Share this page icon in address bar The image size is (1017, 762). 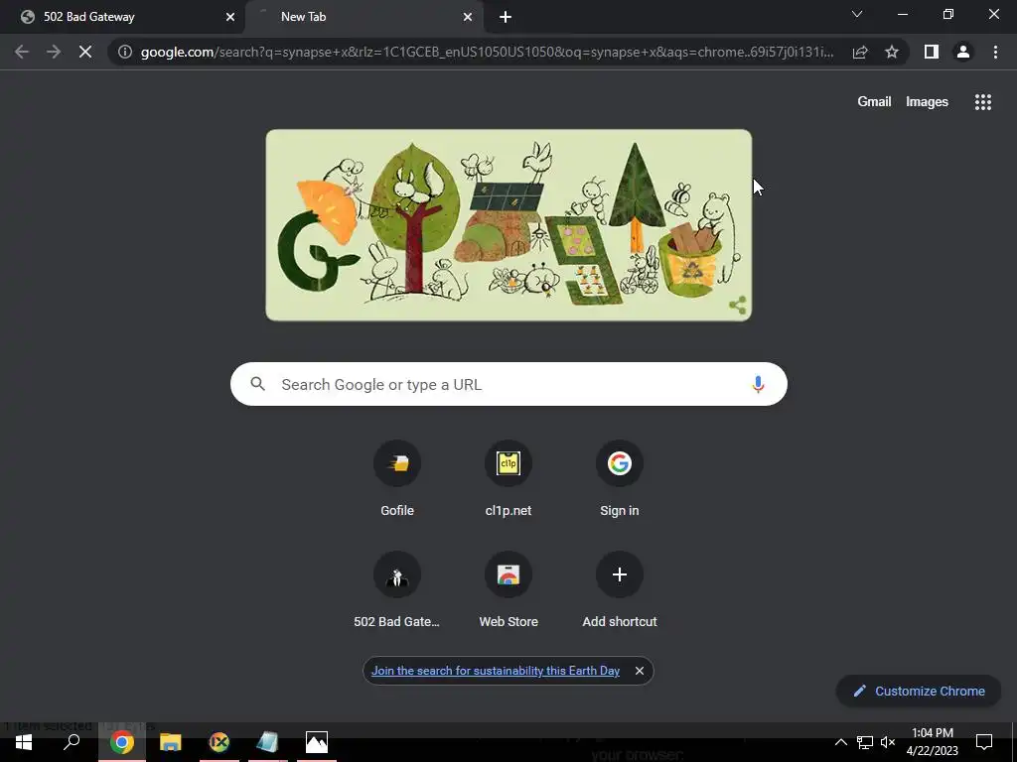click(860, 52)
